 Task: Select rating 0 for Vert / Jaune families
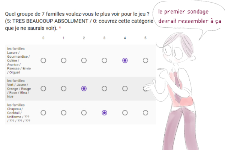(43, 88)
